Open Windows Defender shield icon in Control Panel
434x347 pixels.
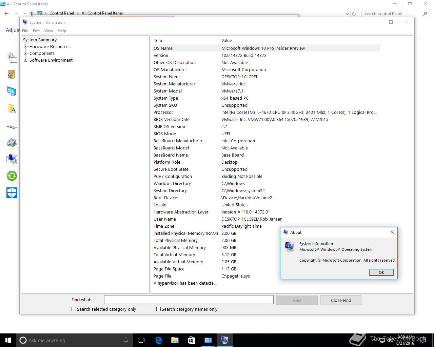[12, 193]
